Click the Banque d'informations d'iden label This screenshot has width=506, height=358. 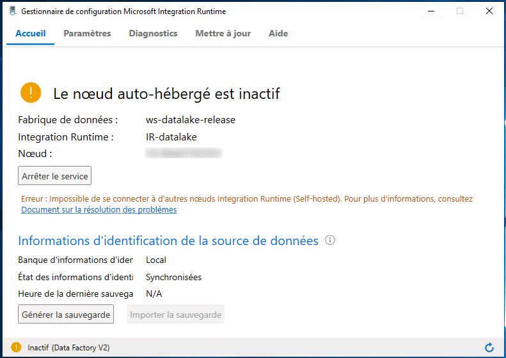75,260
